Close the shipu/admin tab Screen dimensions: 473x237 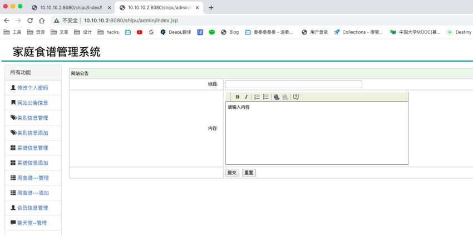click(x=197, y=8)
